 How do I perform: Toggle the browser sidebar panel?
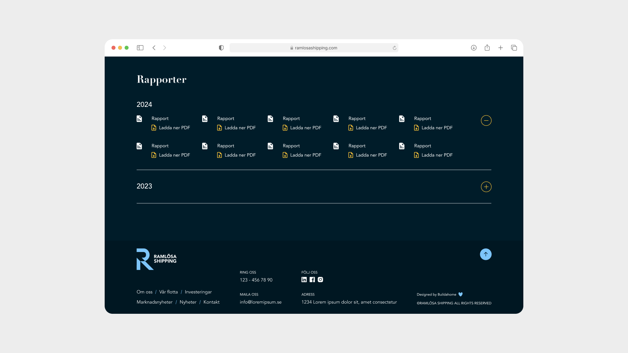point(140,48)
